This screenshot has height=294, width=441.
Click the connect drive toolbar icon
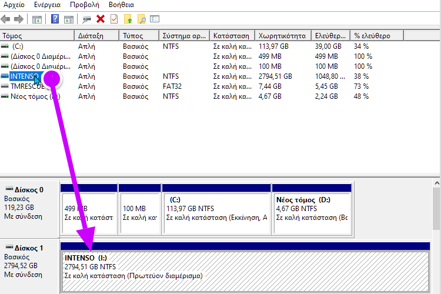coord(87,19)
